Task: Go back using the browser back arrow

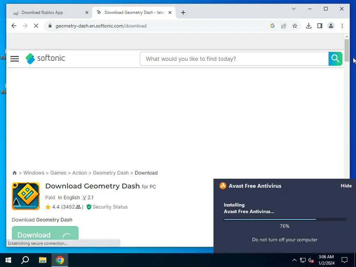Action: coord(14,26)
